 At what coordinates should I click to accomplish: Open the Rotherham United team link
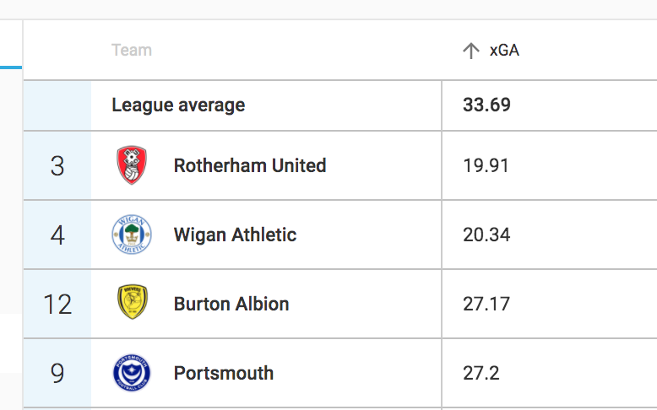(250, 165)
